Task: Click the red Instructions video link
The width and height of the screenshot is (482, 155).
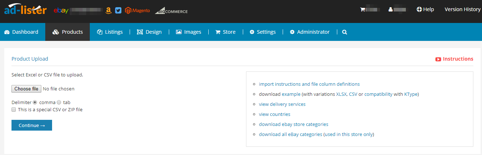Action: coord(454,59)
